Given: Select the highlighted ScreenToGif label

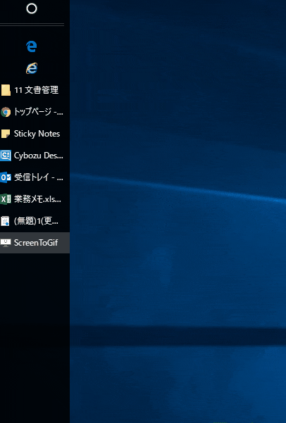Looking at the screenshot, I should [x=36, y=243].
